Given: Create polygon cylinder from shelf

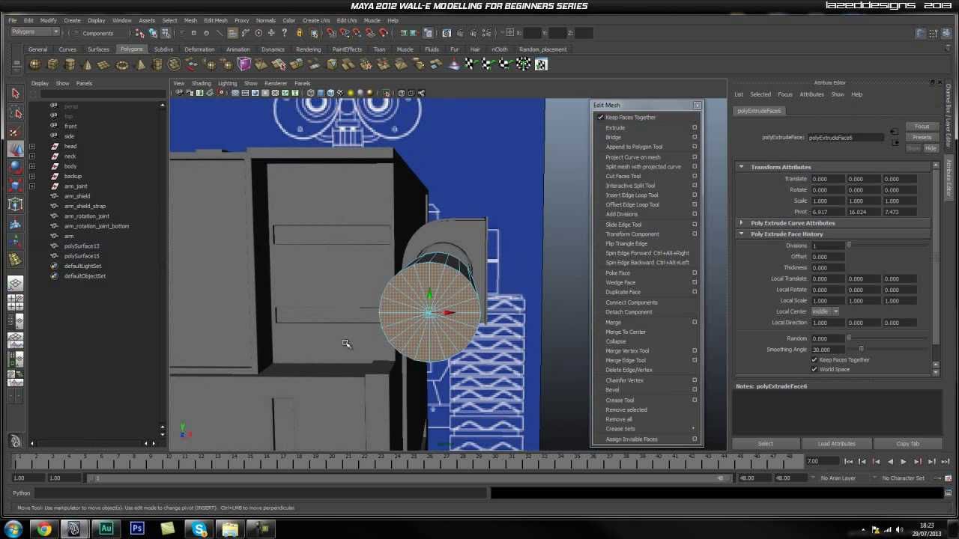Looking at the screenshot, I should point(70,64).
